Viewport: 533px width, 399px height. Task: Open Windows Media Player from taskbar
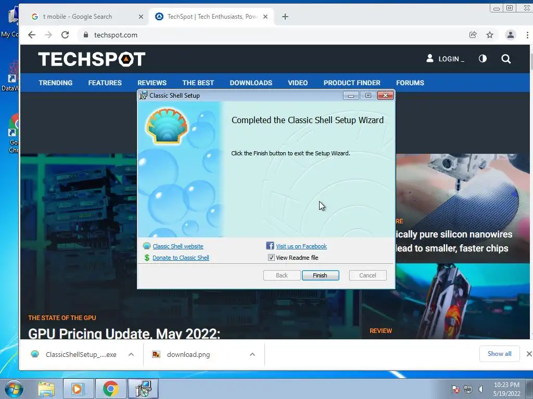tap(78, 389)
